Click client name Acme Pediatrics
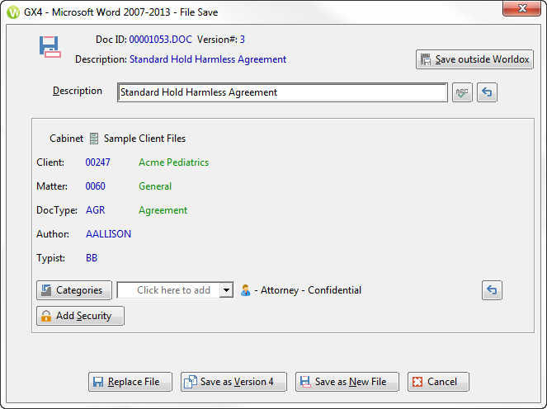 tap(174, 162)
